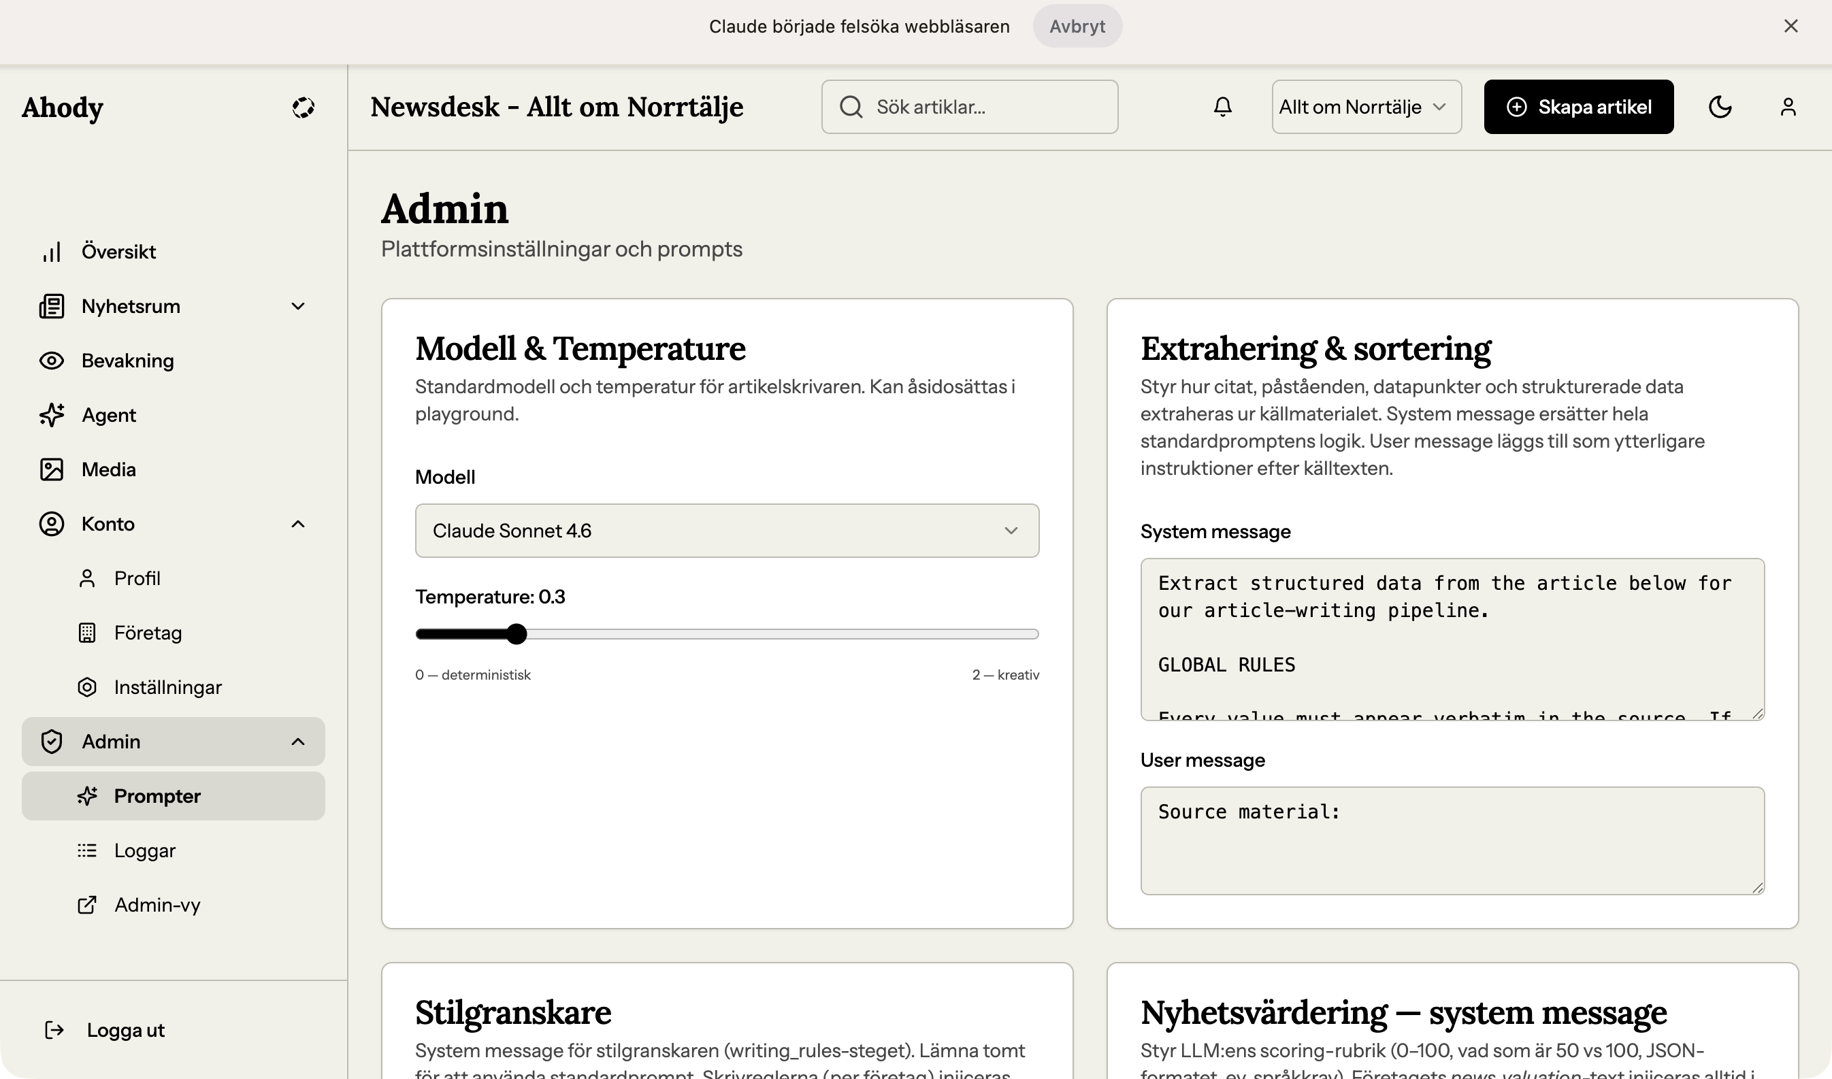Image resolution: width=1832 pixels, height=1079 pixels.
Task: Go to Översikt in the sidebar
Action: pyautogui.click(x=173, y=252)
